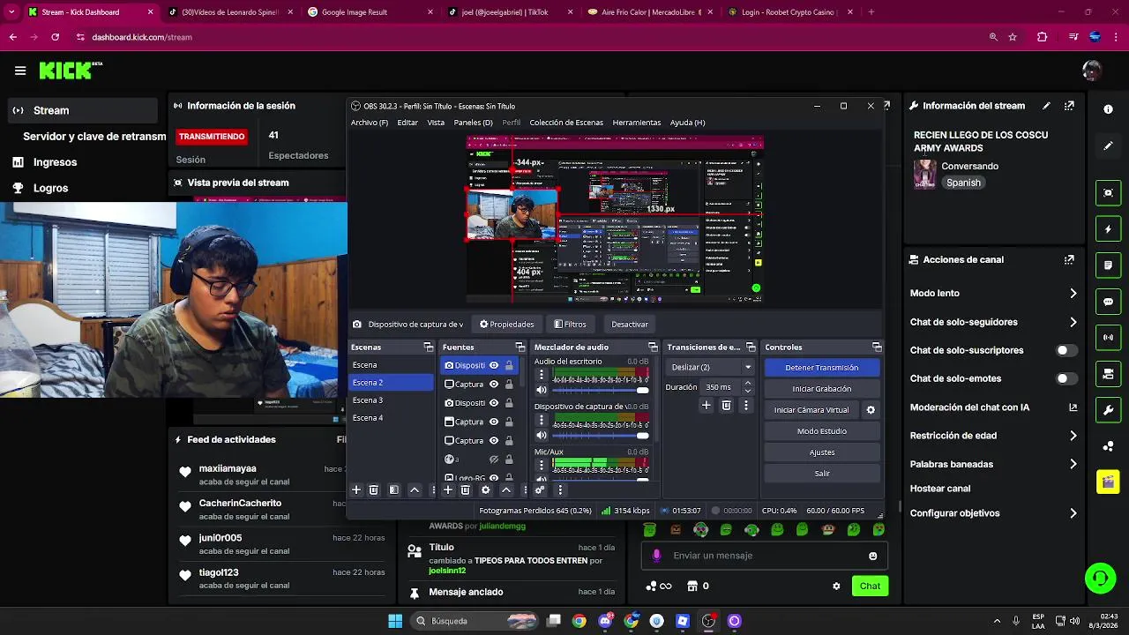Open chat settings gear beside Chat button

(x=836, y=586)
